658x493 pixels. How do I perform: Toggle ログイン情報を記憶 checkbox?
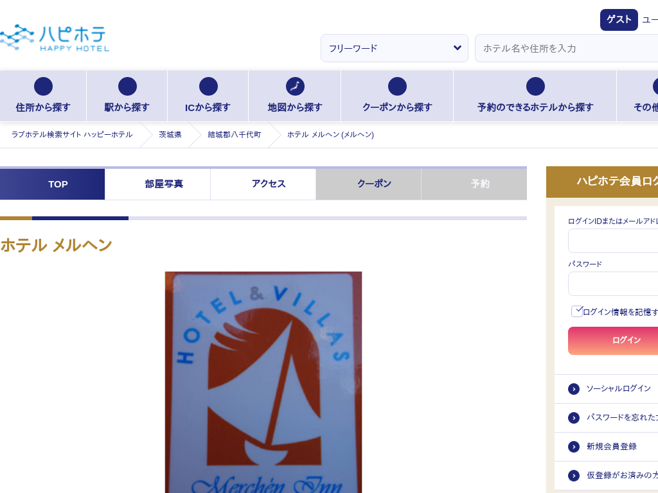(577, 311)
